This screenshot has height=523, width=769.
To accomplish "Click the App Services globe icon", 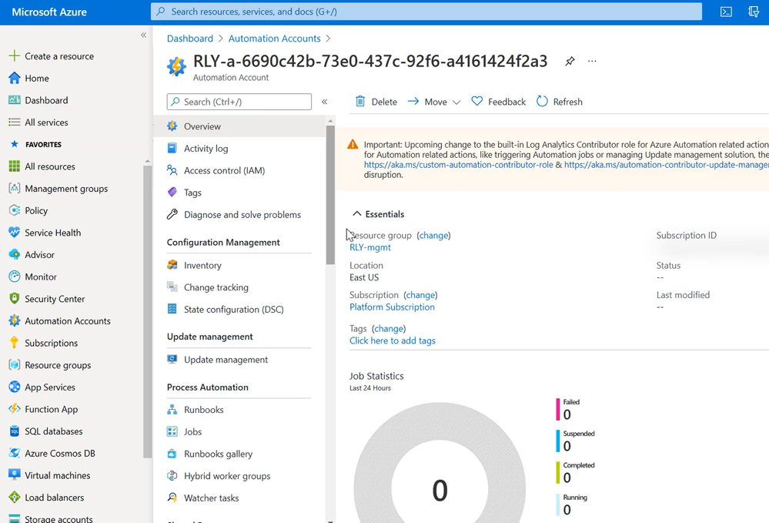I will (14, 387).
